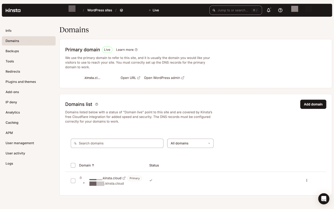Check the select-all checkbox in the table header
Screen dimensions: 334x209
tap(73, 165)
